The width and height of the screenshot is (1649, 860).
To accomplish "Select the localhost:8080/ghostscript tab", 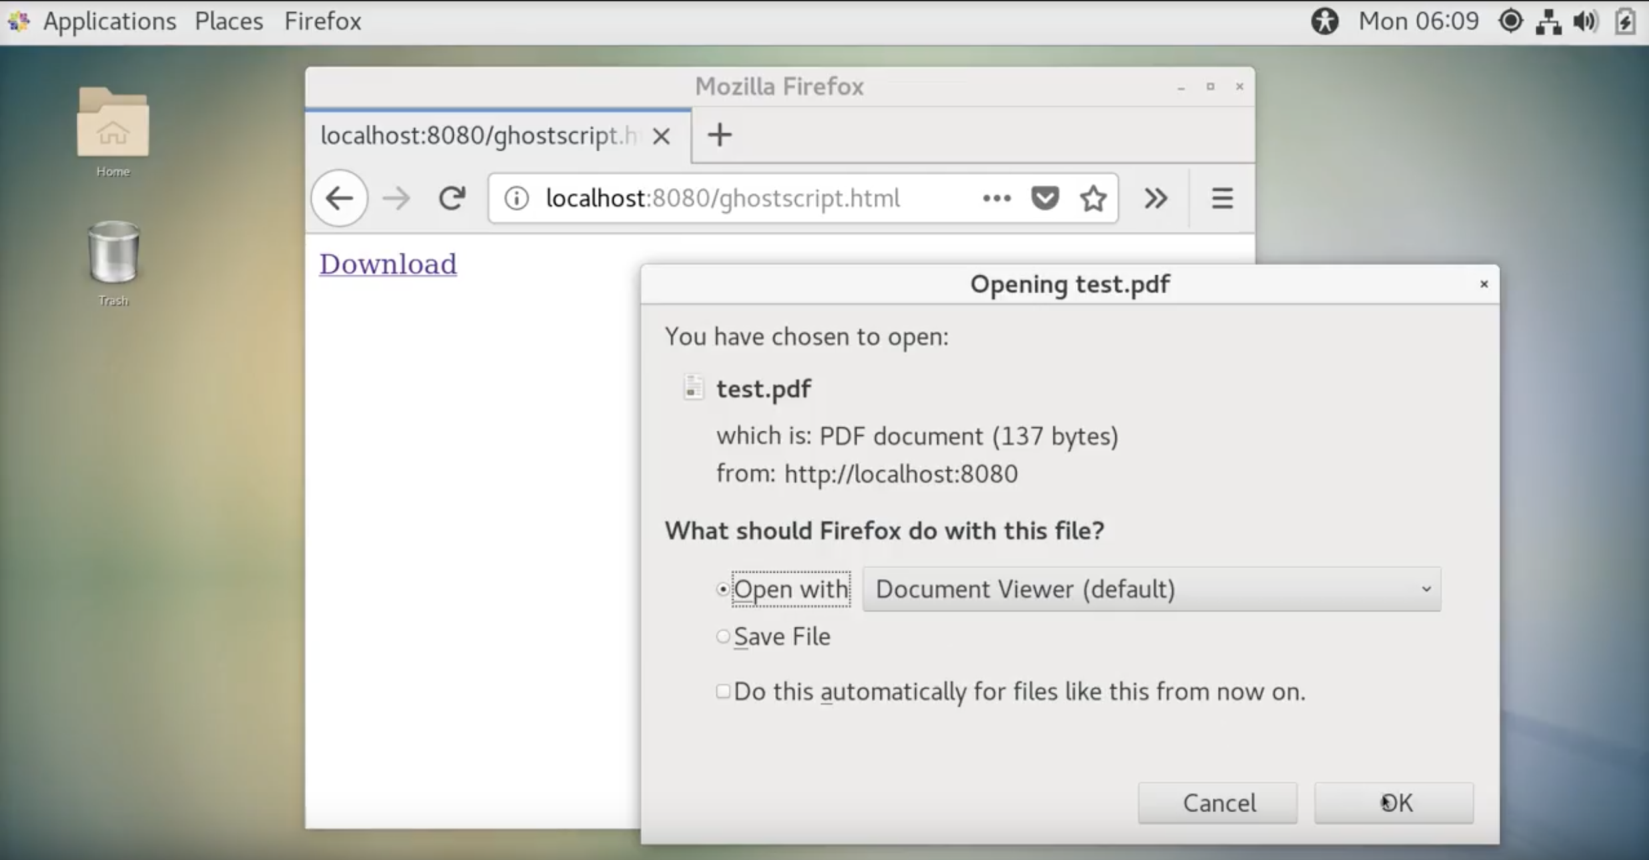I will click(498, 136).
